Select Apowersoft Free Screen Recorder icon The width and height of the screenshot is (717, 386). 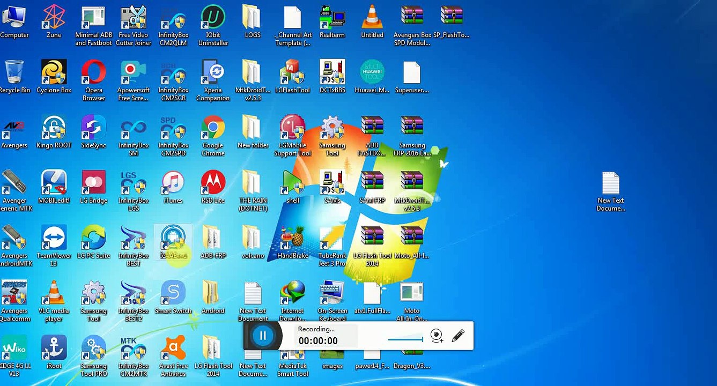pyautogui.click(x=134, y=80)
